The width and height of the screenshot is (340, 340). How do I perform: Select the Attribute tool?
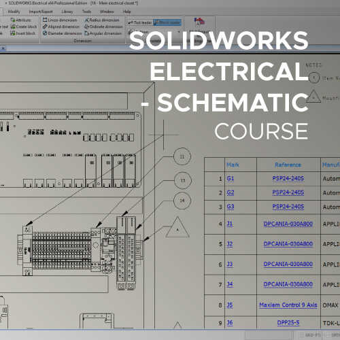[x=20, y=20]
